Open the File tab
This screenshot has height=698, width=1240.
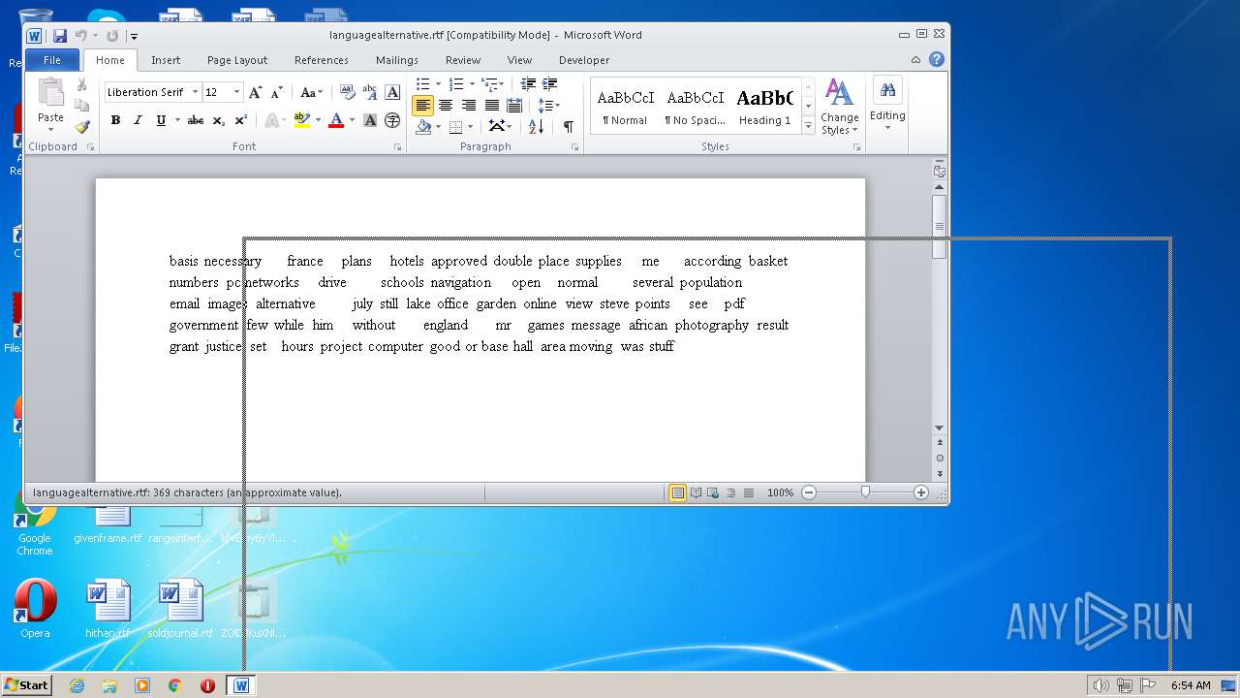(x=52, y=60)
